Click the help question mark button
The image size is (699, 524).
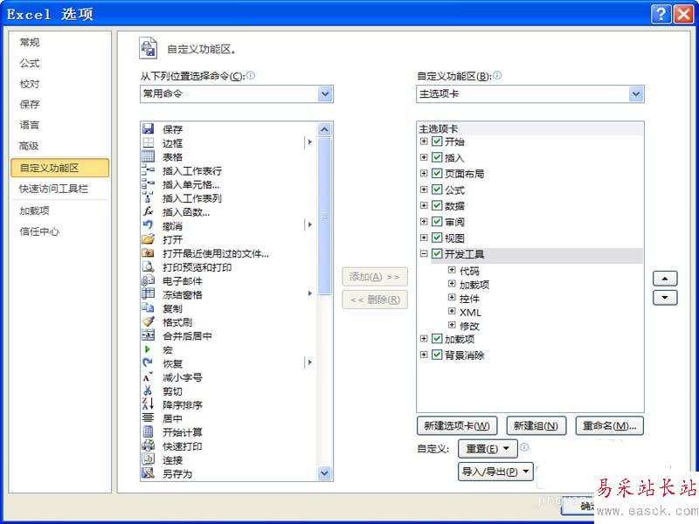click(661, 14)
